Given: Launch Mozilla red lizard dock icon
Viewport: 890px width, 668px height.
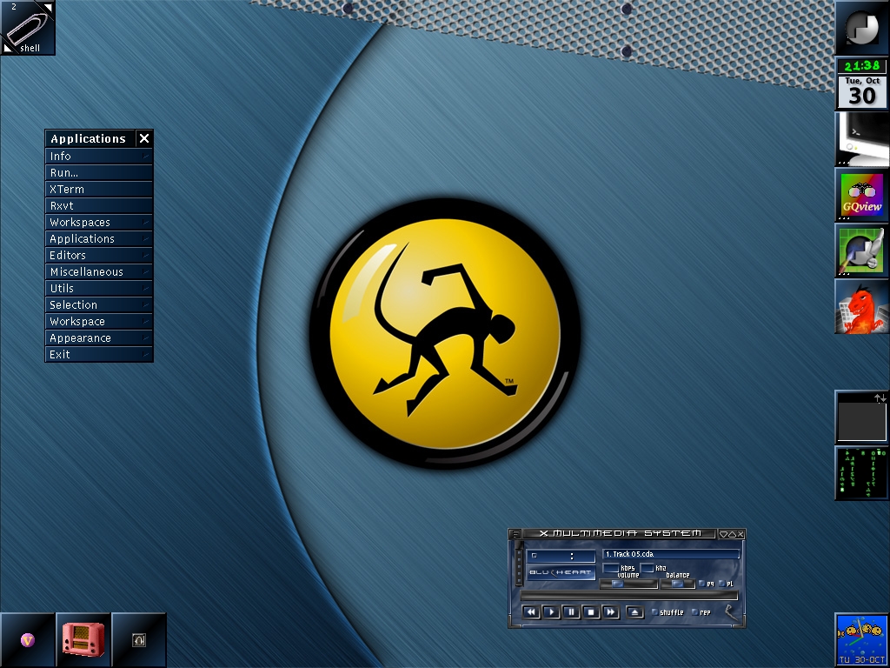Looking at the screenshot, I should click(862, 306).
